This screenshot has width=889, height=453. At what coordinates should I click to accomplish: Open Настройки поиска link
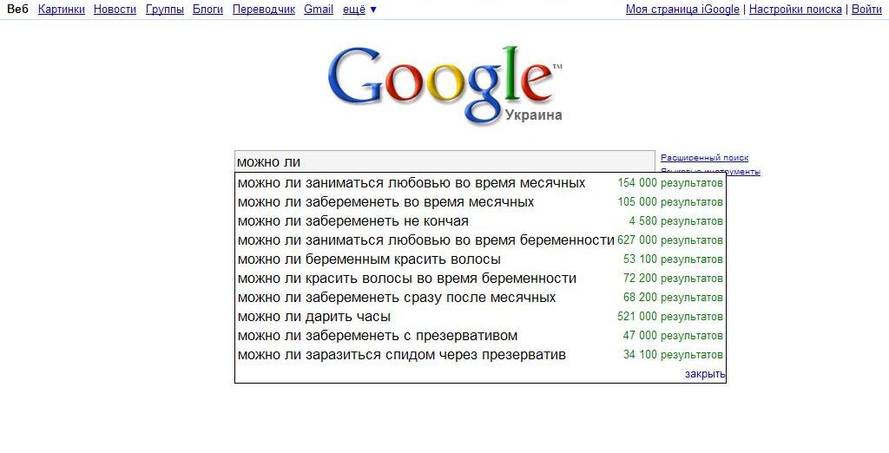(x=795, y=10)
